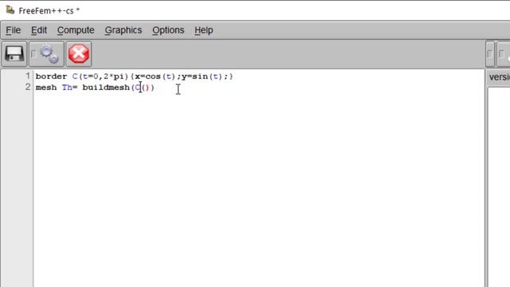Click line number 2 in the gutter

pos(28,87)
